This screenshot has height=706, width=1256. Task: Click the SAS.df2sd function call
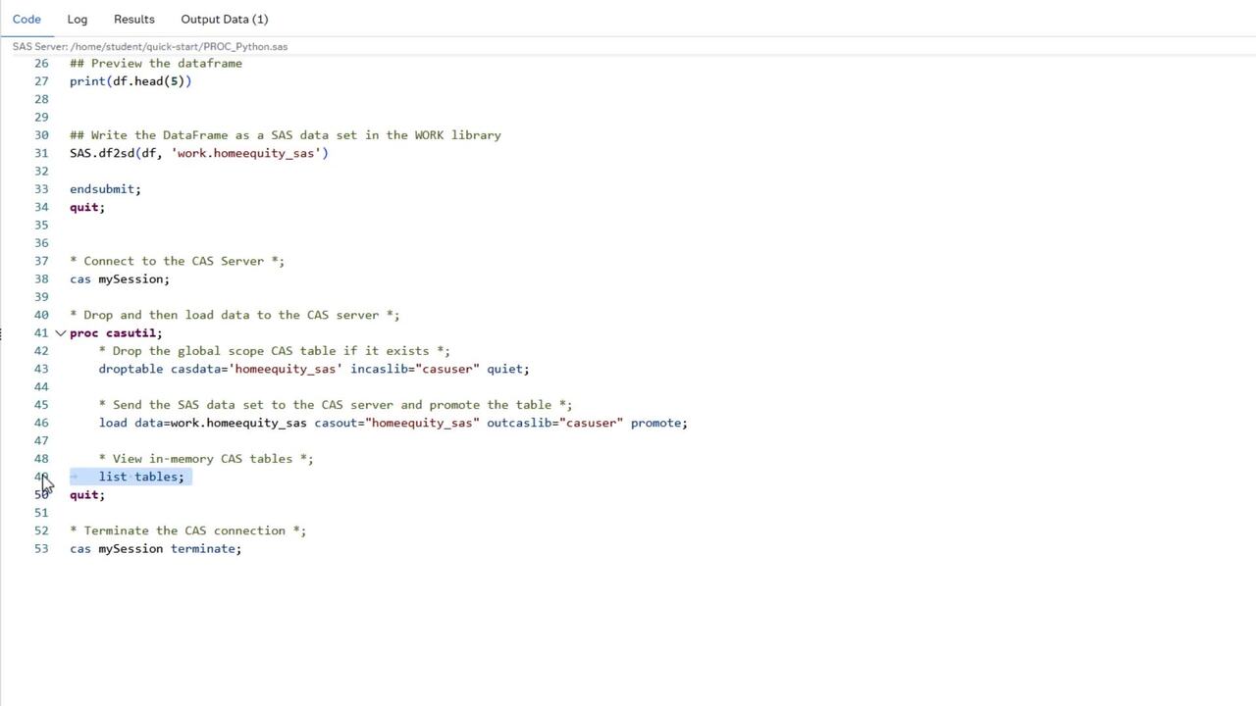pos(199,153)
